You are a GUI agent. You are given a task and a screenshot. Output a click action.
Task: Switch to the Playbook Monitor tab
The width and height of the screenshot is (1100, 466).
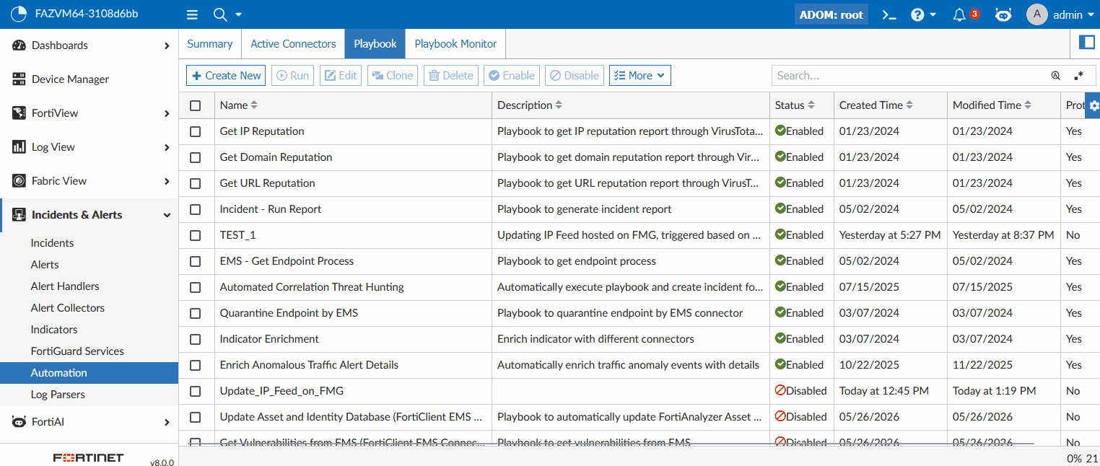(455, 44)
